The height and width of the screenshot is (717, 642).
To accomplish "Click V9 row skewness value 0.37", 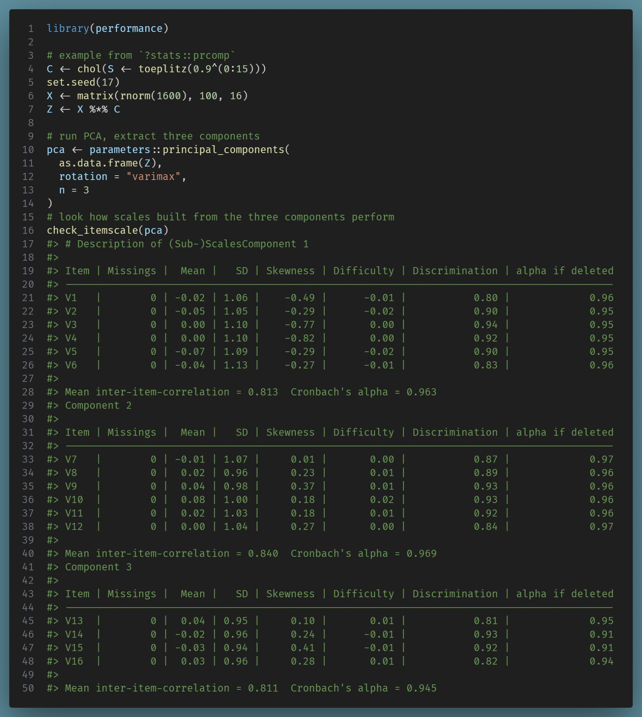I will pyautogui.click(x=303, y=486).
